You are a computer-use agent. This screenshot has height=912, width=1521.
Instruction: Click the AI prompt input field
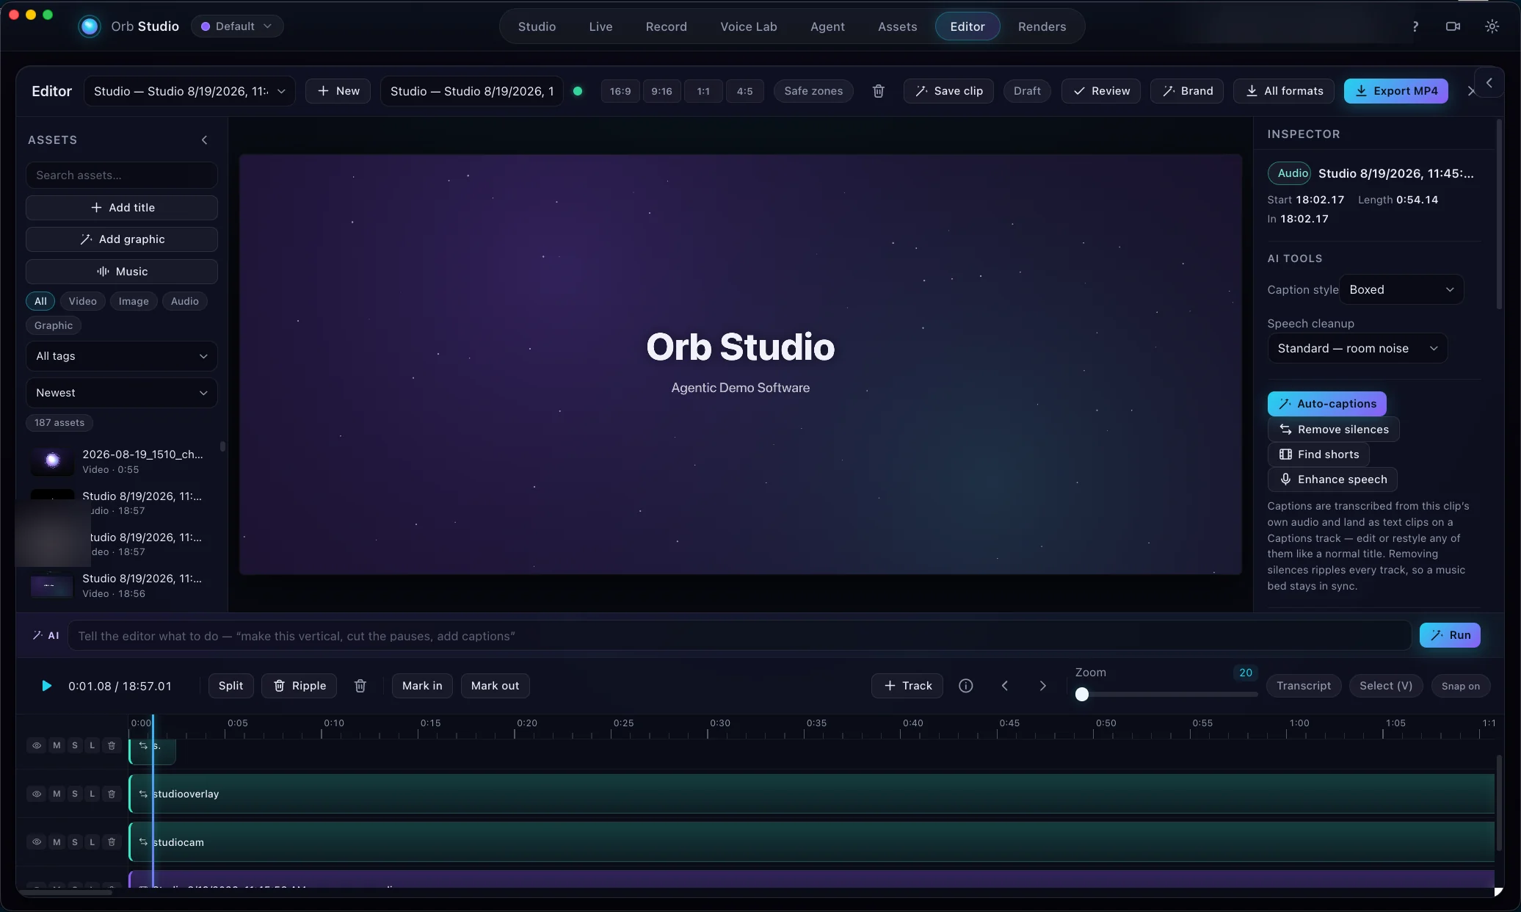coord(739,636)
